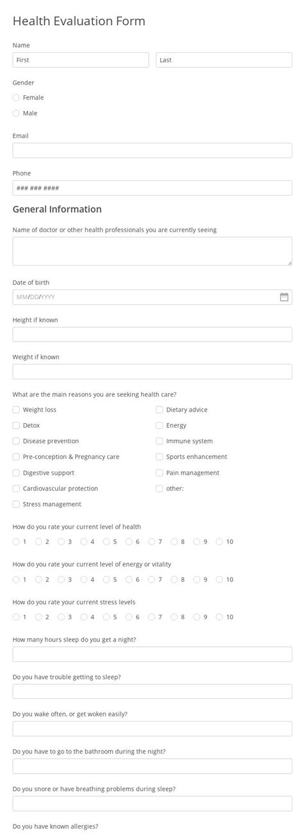Check the Immune system option
The image size is (304, 836).
pos(160,441)
